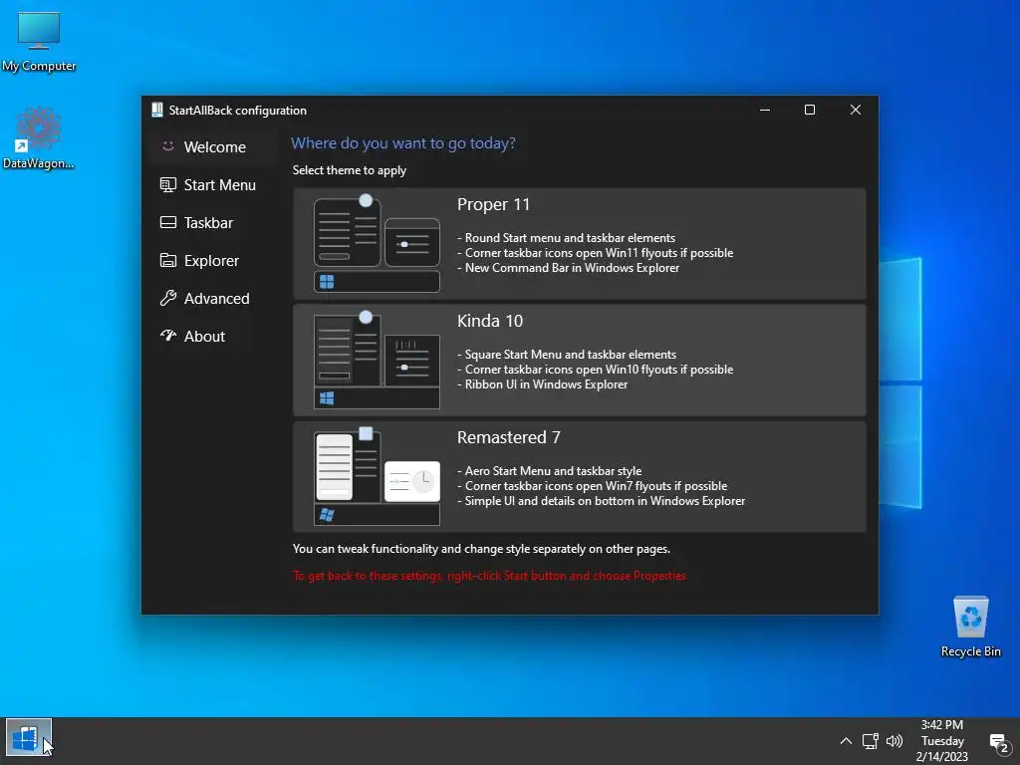Apply the Remastered 7 theme
The image size is (1020, 765).
tap(579, 477)
